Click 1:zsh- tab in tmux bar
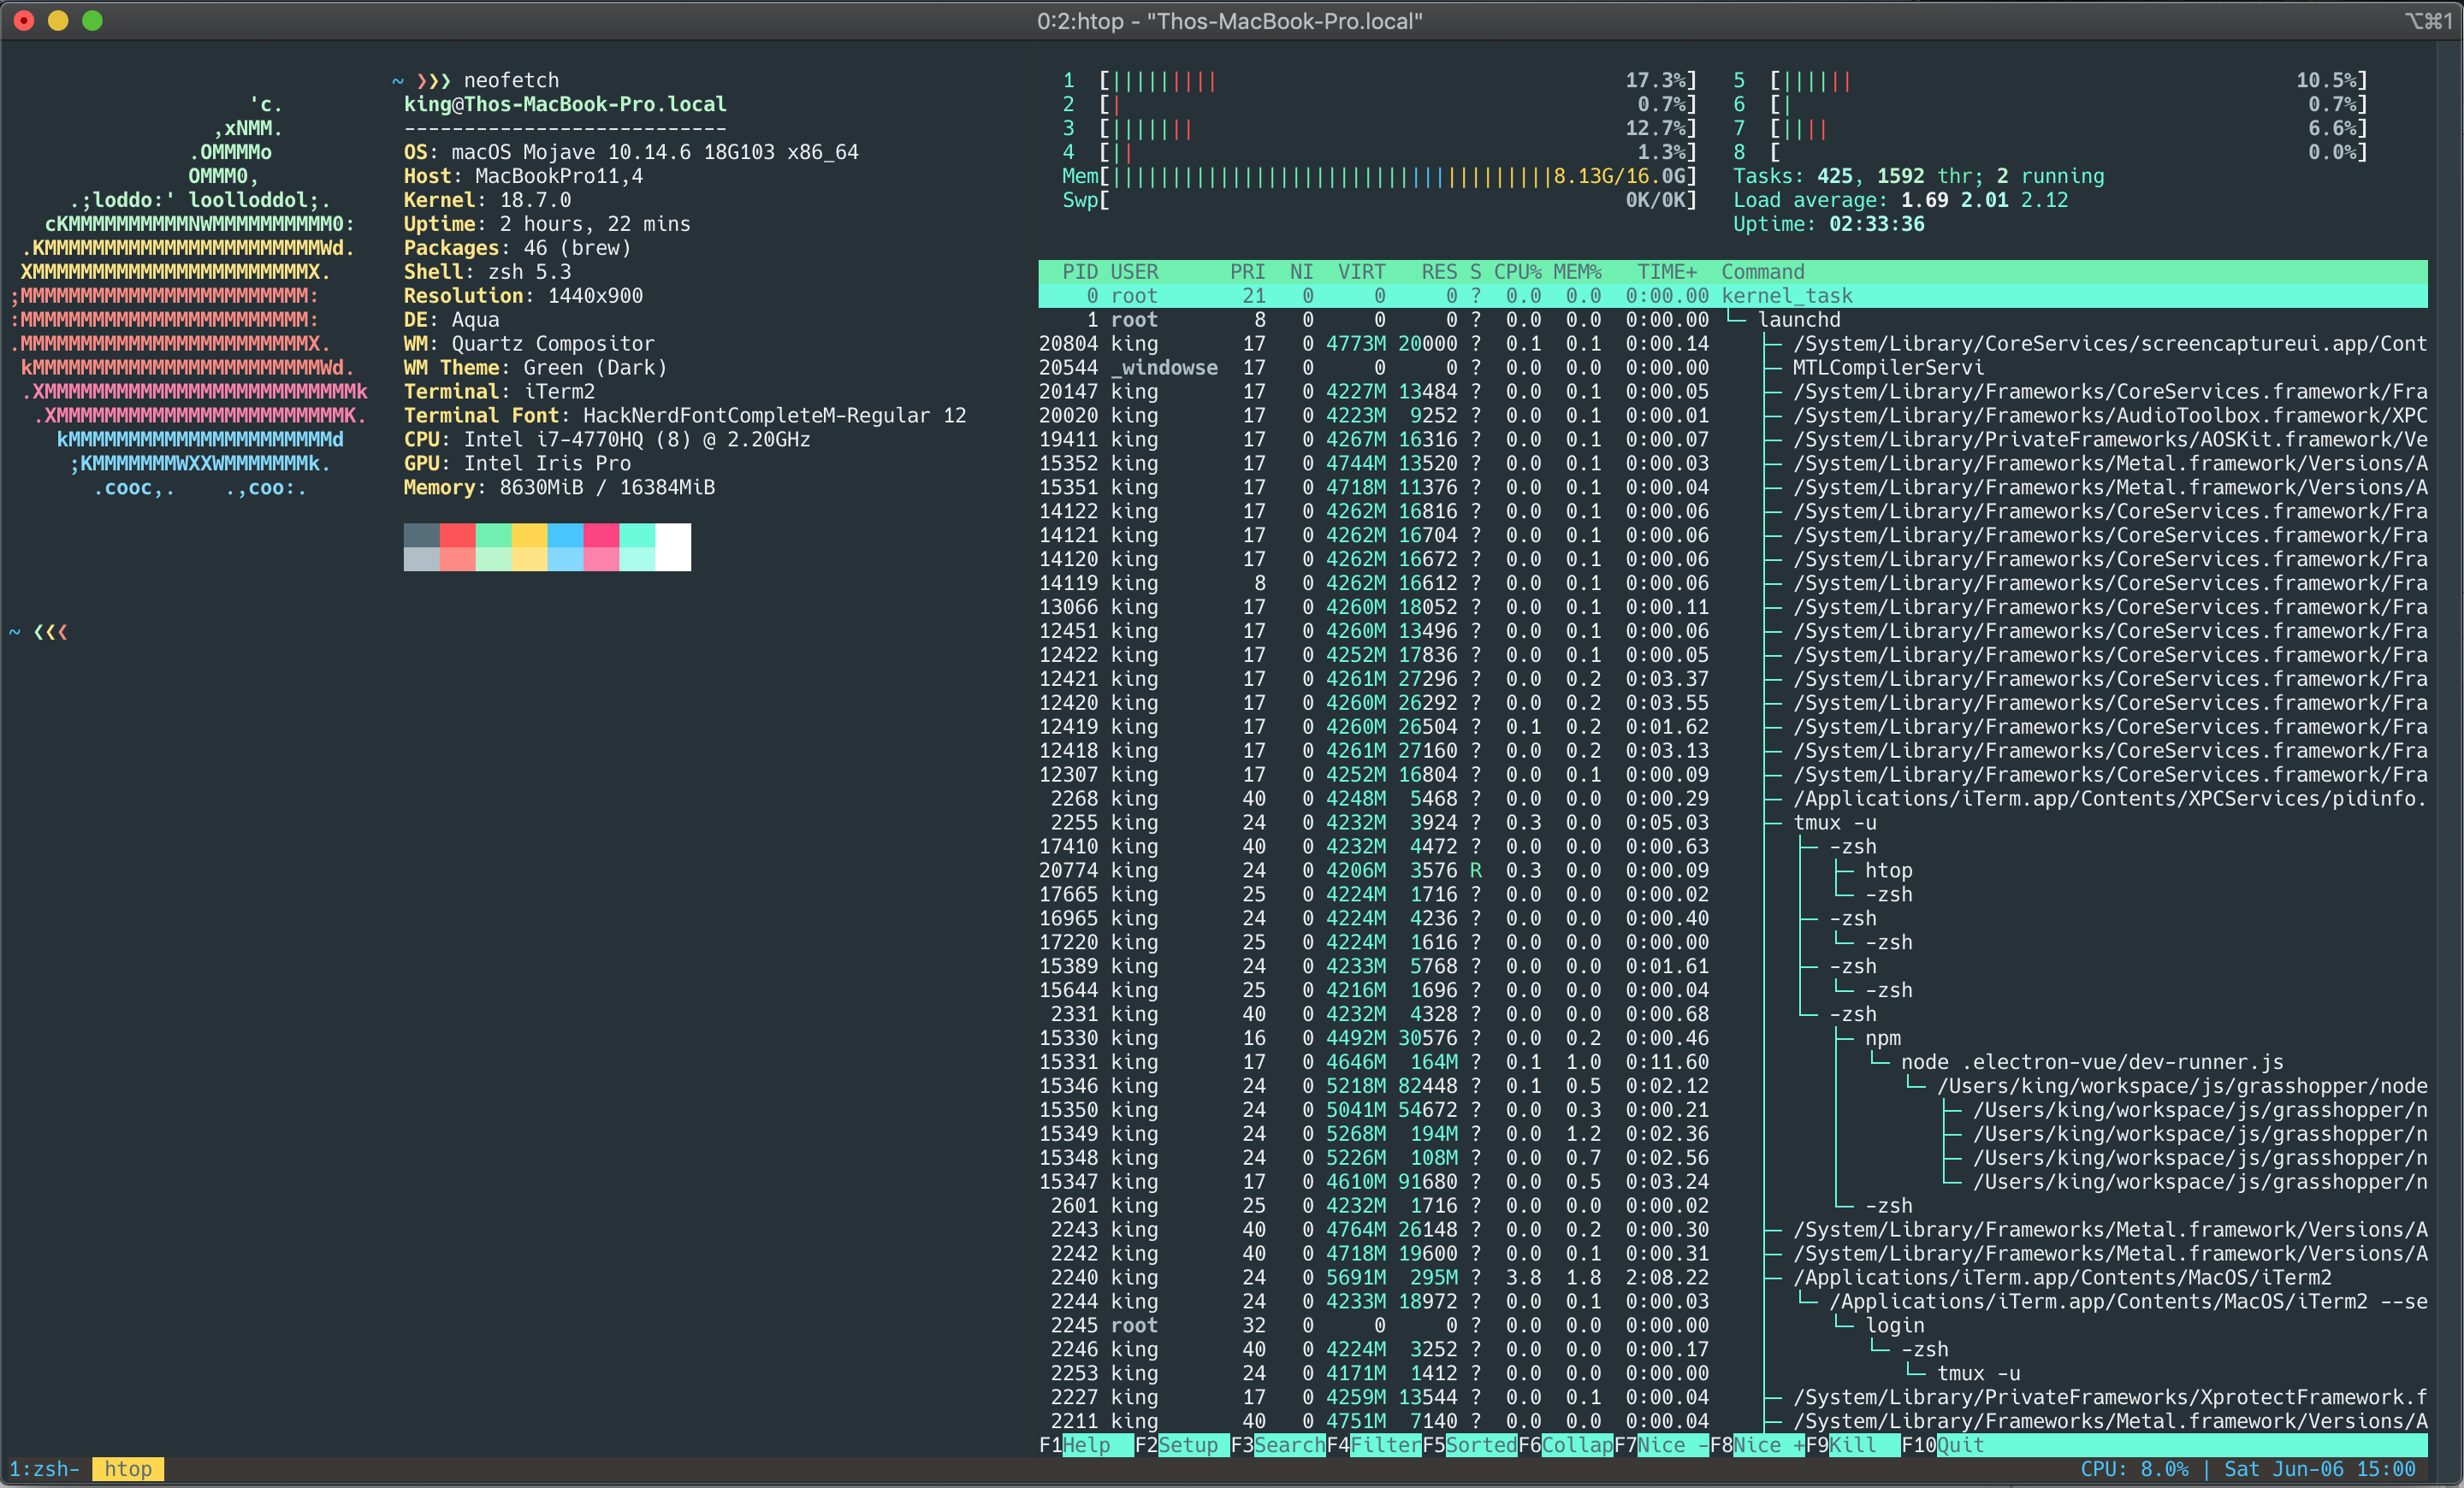This screenshot has width=2464, height=1488. pyautogui.click(x=50, y=1465)
